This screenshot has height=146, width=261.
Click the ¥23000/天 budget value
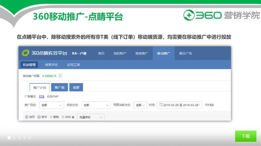(x=49, y=76)
